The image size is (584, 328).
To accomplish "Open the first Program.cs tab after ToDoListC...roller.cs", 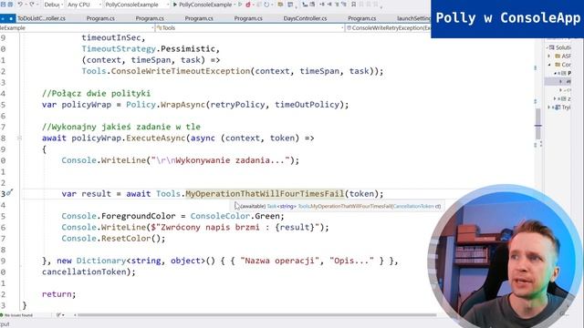I will pos(100,18).
